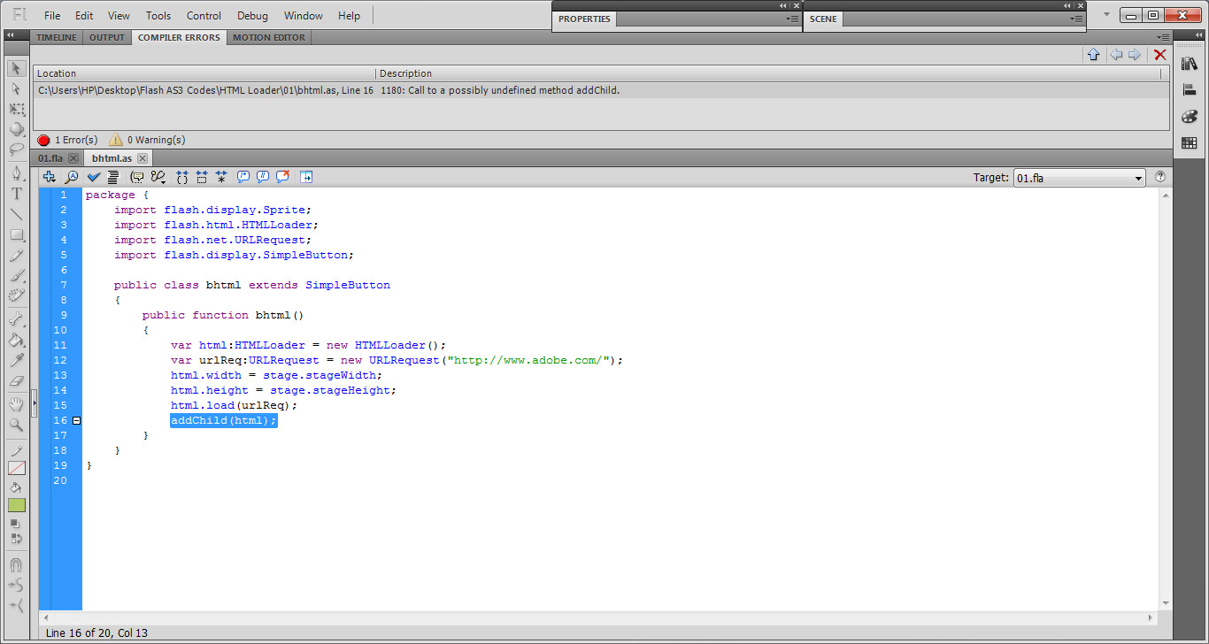Switch to the Motion Editor tab
This screenshot has height=644, width=1209.
click(269, 37)
